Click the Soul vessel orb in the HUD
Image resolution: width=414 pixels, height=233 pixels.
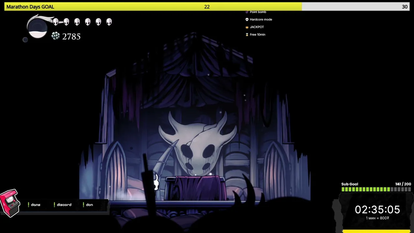(38, 28)
